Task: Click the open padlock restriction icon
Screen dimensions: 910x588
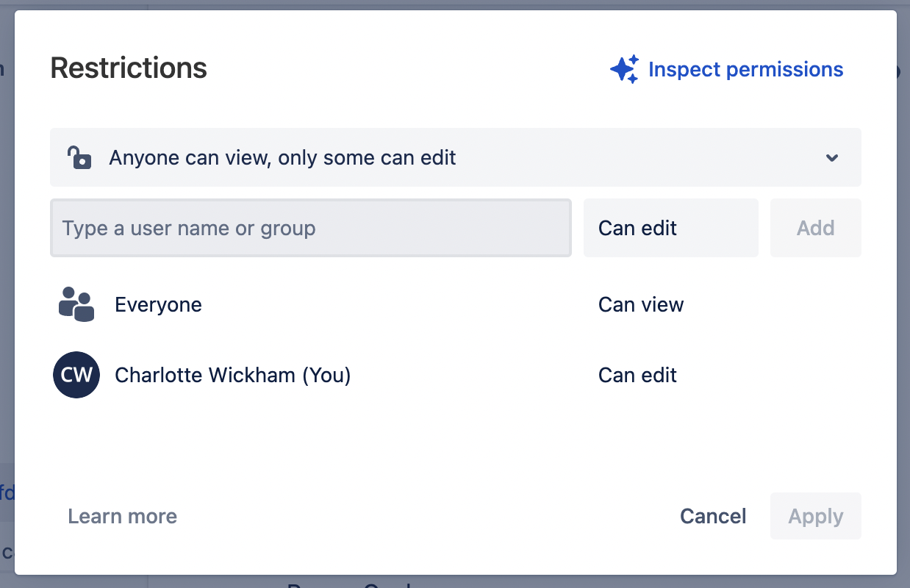Action: pos(79,157)
